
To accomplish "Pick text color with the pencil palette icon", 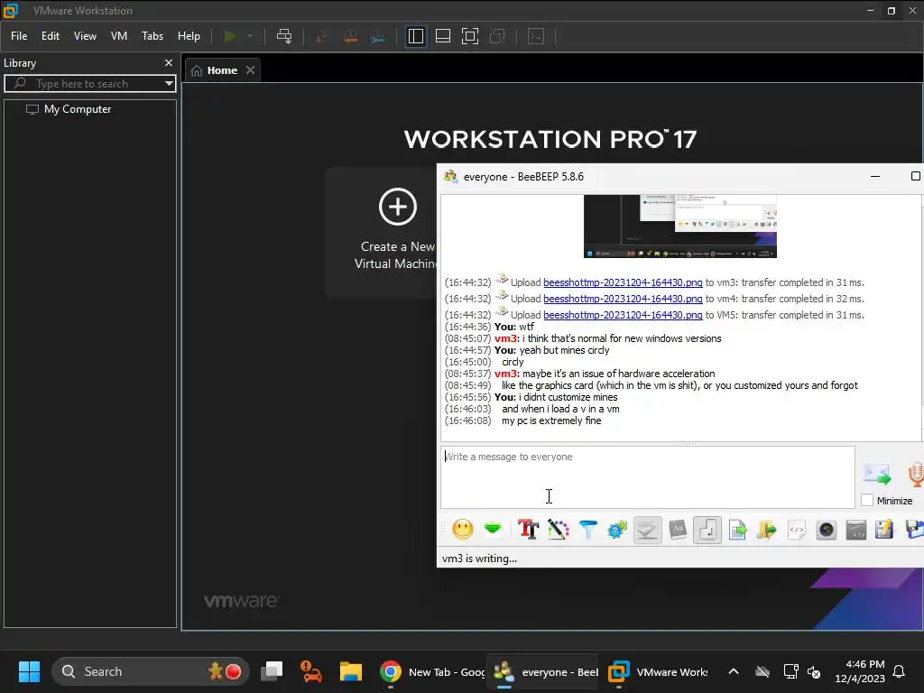I will click(x=558, y=529).
